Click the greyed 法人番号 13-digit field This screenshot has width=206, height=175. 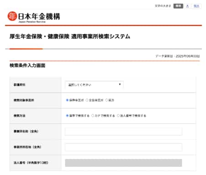123,163
